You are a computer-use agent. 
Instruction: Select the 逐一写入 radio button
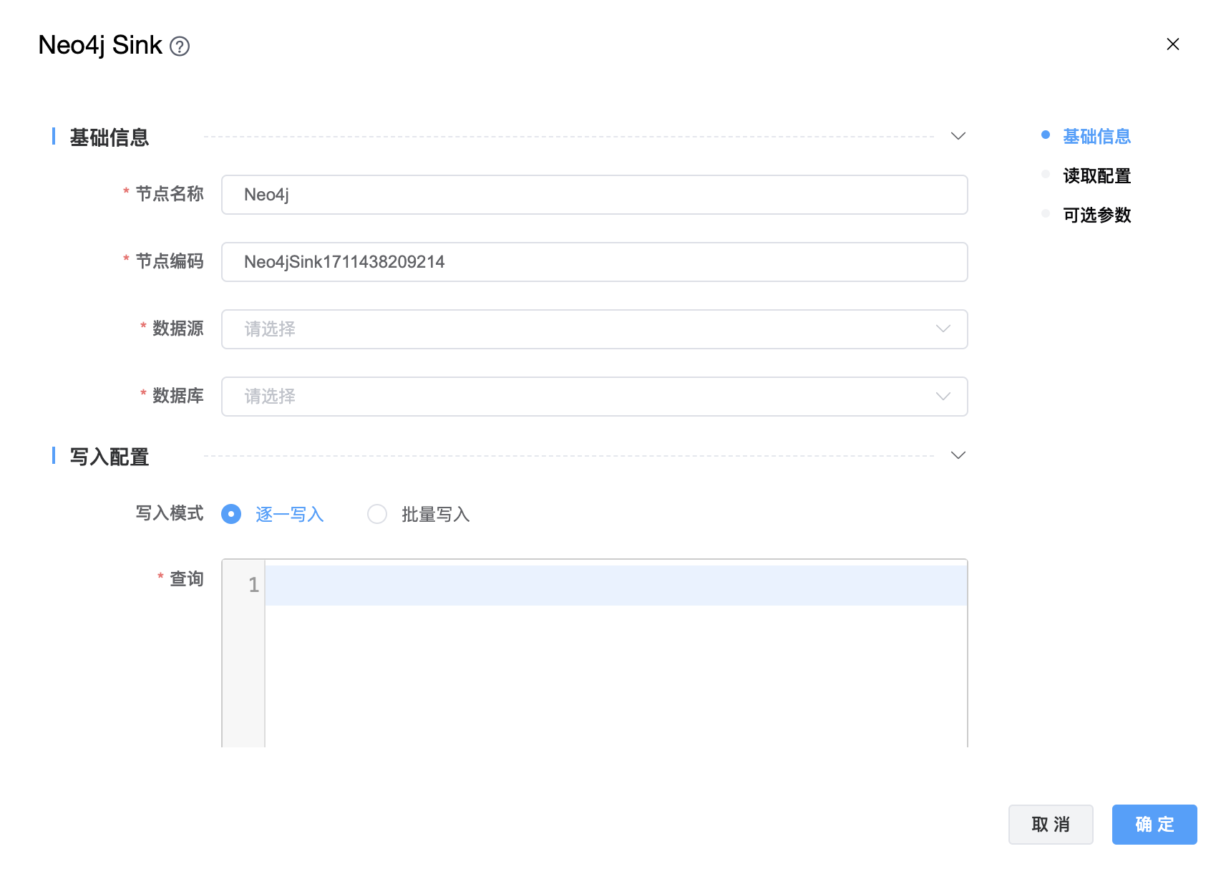[x=231, y=514]
